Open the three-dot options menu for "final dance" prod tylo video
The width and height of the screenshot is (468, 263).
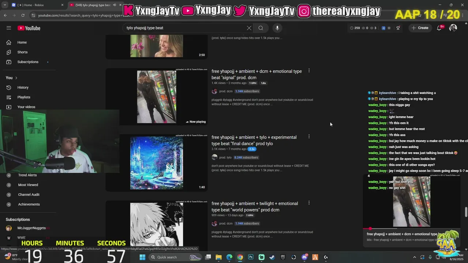[309, 137]
